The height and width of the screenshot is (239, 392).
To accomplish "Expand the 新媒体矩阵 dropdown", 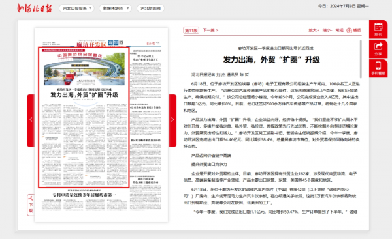I will point(115,8).
